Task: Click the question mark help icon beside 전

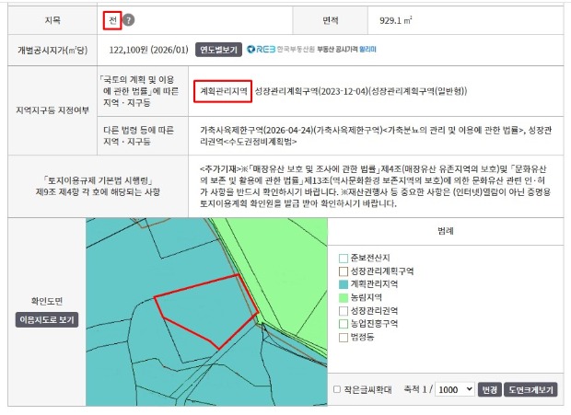Action: click(x=128, y=20)
